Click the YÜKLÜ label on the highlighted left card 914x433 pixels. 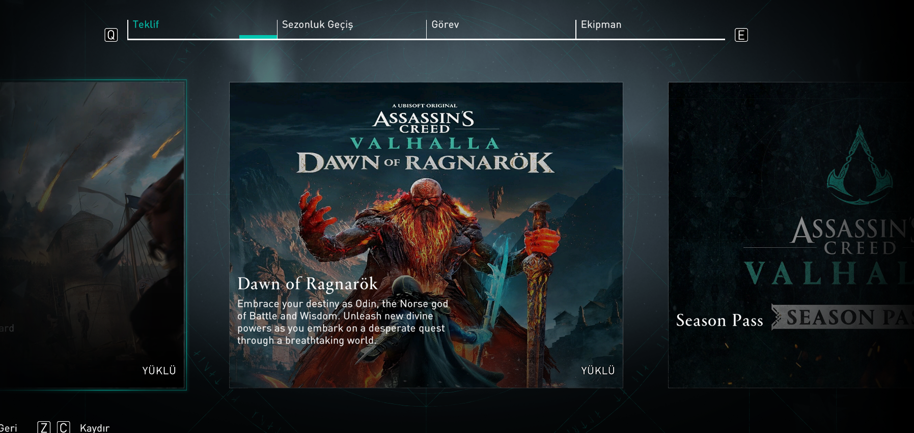click(x=159, y=371)
